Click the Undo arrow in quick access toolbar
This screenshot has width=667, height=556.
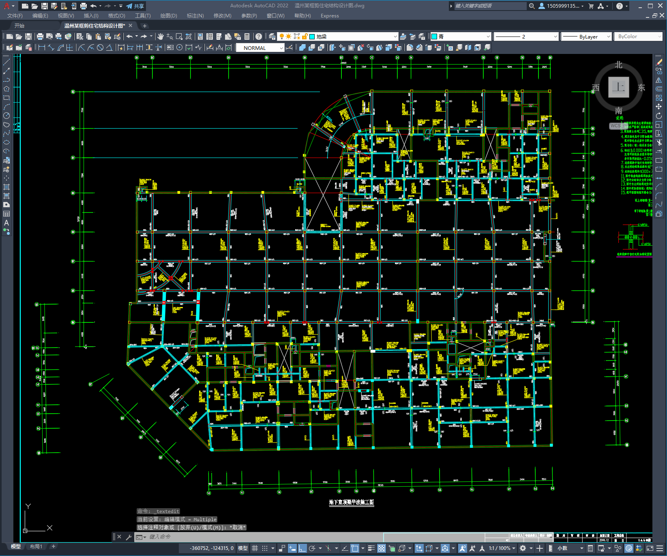[x=93, y=6]
